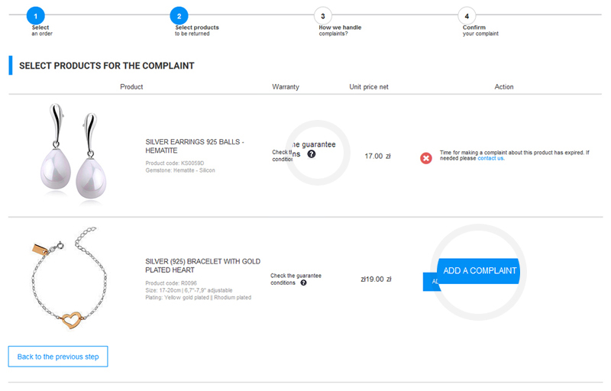The height and width of the screenshot is (391, 611).
Task: Open Silver Earrings 925 Balls - Hematite title
Action: pyautogui.click(x=195, y=146)
